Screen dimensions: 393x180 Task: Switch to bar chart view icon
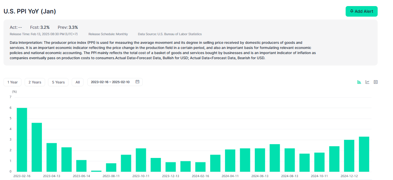359,82
